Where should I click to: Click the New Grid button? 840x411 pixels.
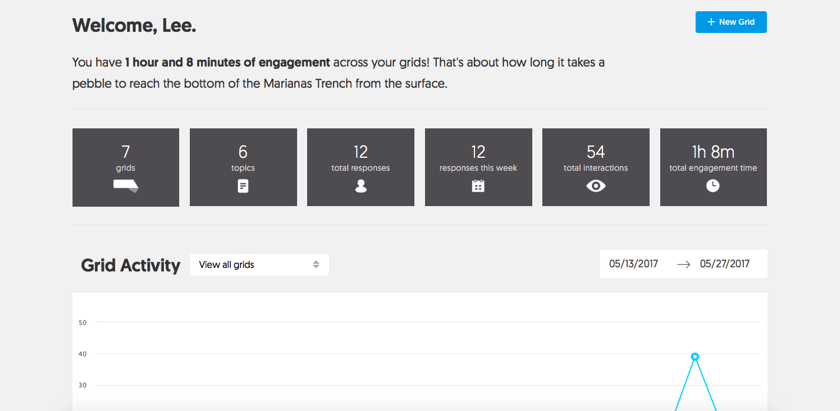731,22
